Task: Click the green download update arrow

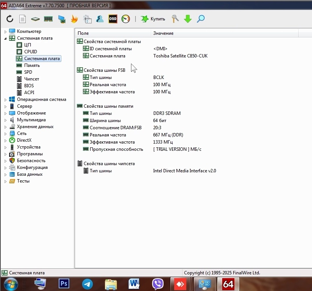Action: click(x=188, y=19)
